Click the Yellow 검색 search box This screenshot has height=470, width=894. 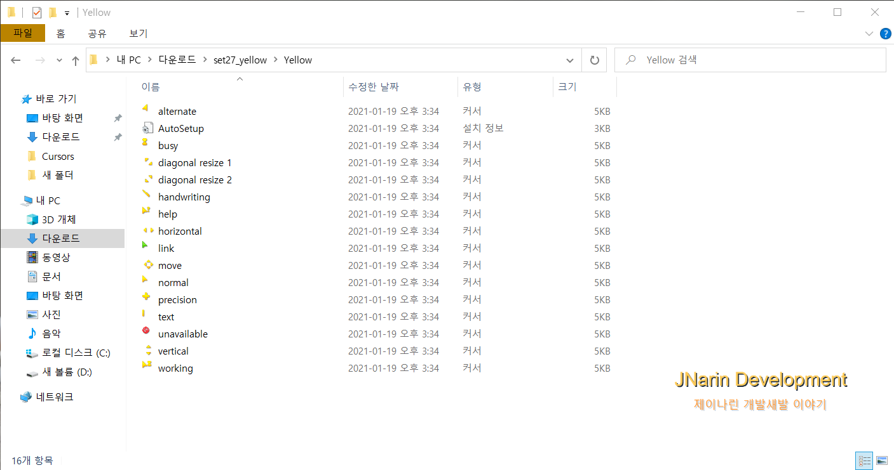click(x=750, y=60)
